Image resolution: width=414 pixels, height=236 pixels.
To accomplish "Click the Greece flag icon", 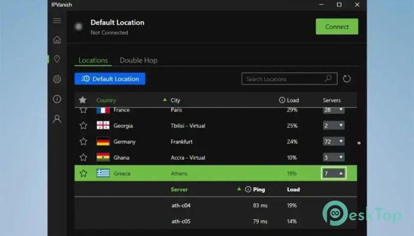I will 103,173.
